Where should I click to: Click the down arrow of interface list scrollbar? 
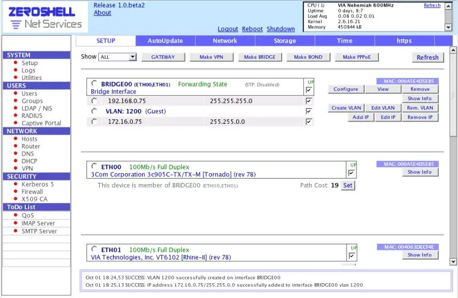[453, 262]
